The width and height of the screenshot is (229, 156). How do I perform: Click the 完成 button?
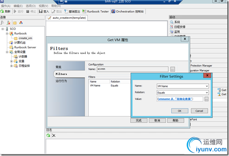[139, 121]
